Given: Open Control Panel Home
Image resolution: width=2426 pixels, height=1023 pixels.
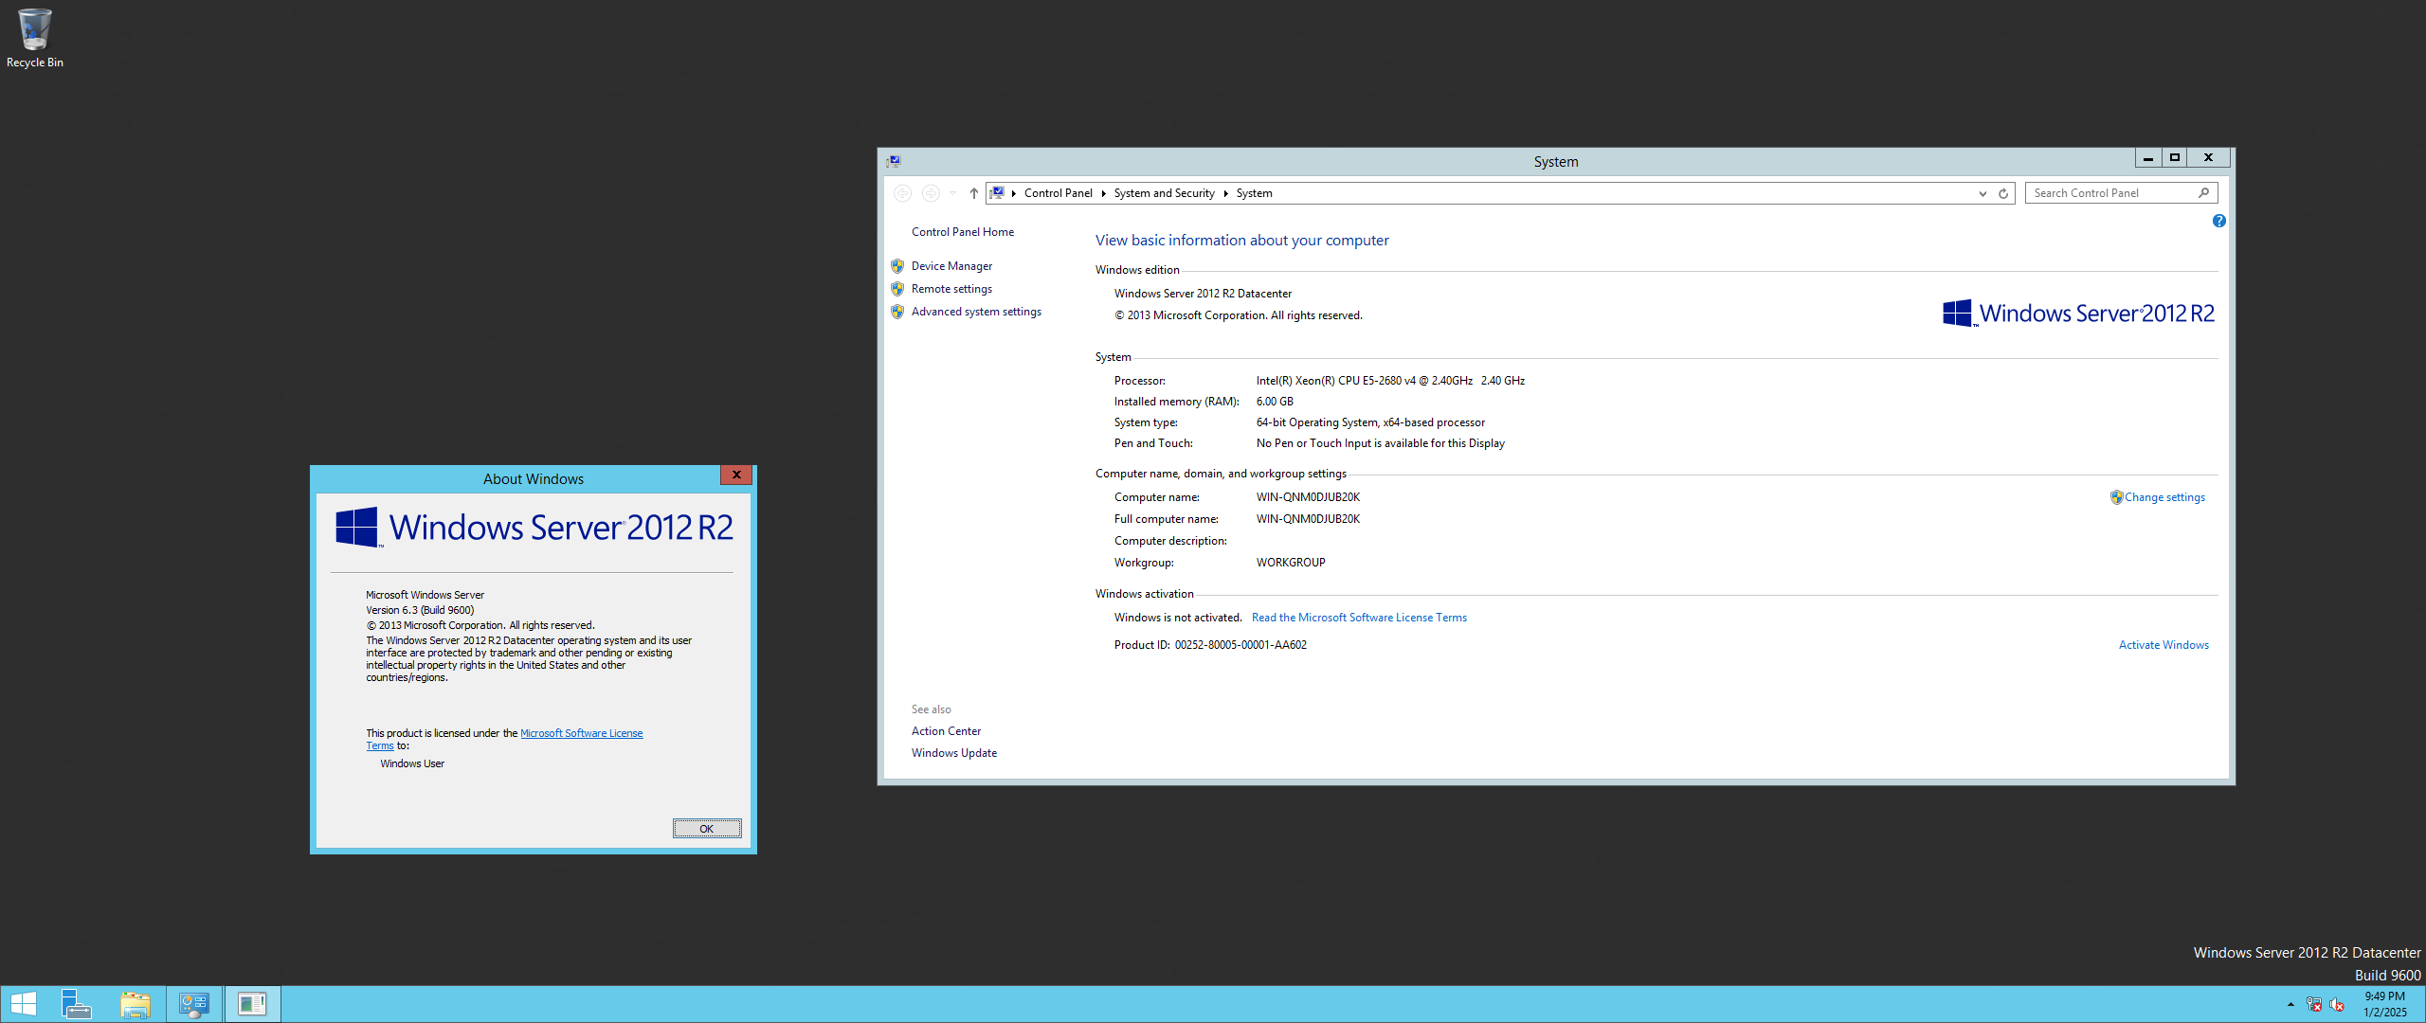Looking at the screenshot, I should coord(962,232).
